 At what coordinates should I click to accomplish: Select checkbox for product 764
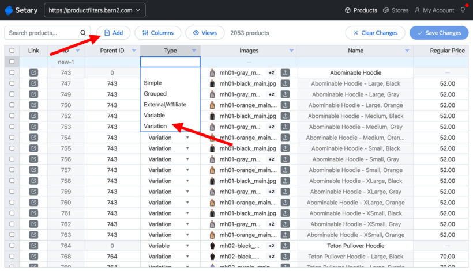click(x=12, y=246)
